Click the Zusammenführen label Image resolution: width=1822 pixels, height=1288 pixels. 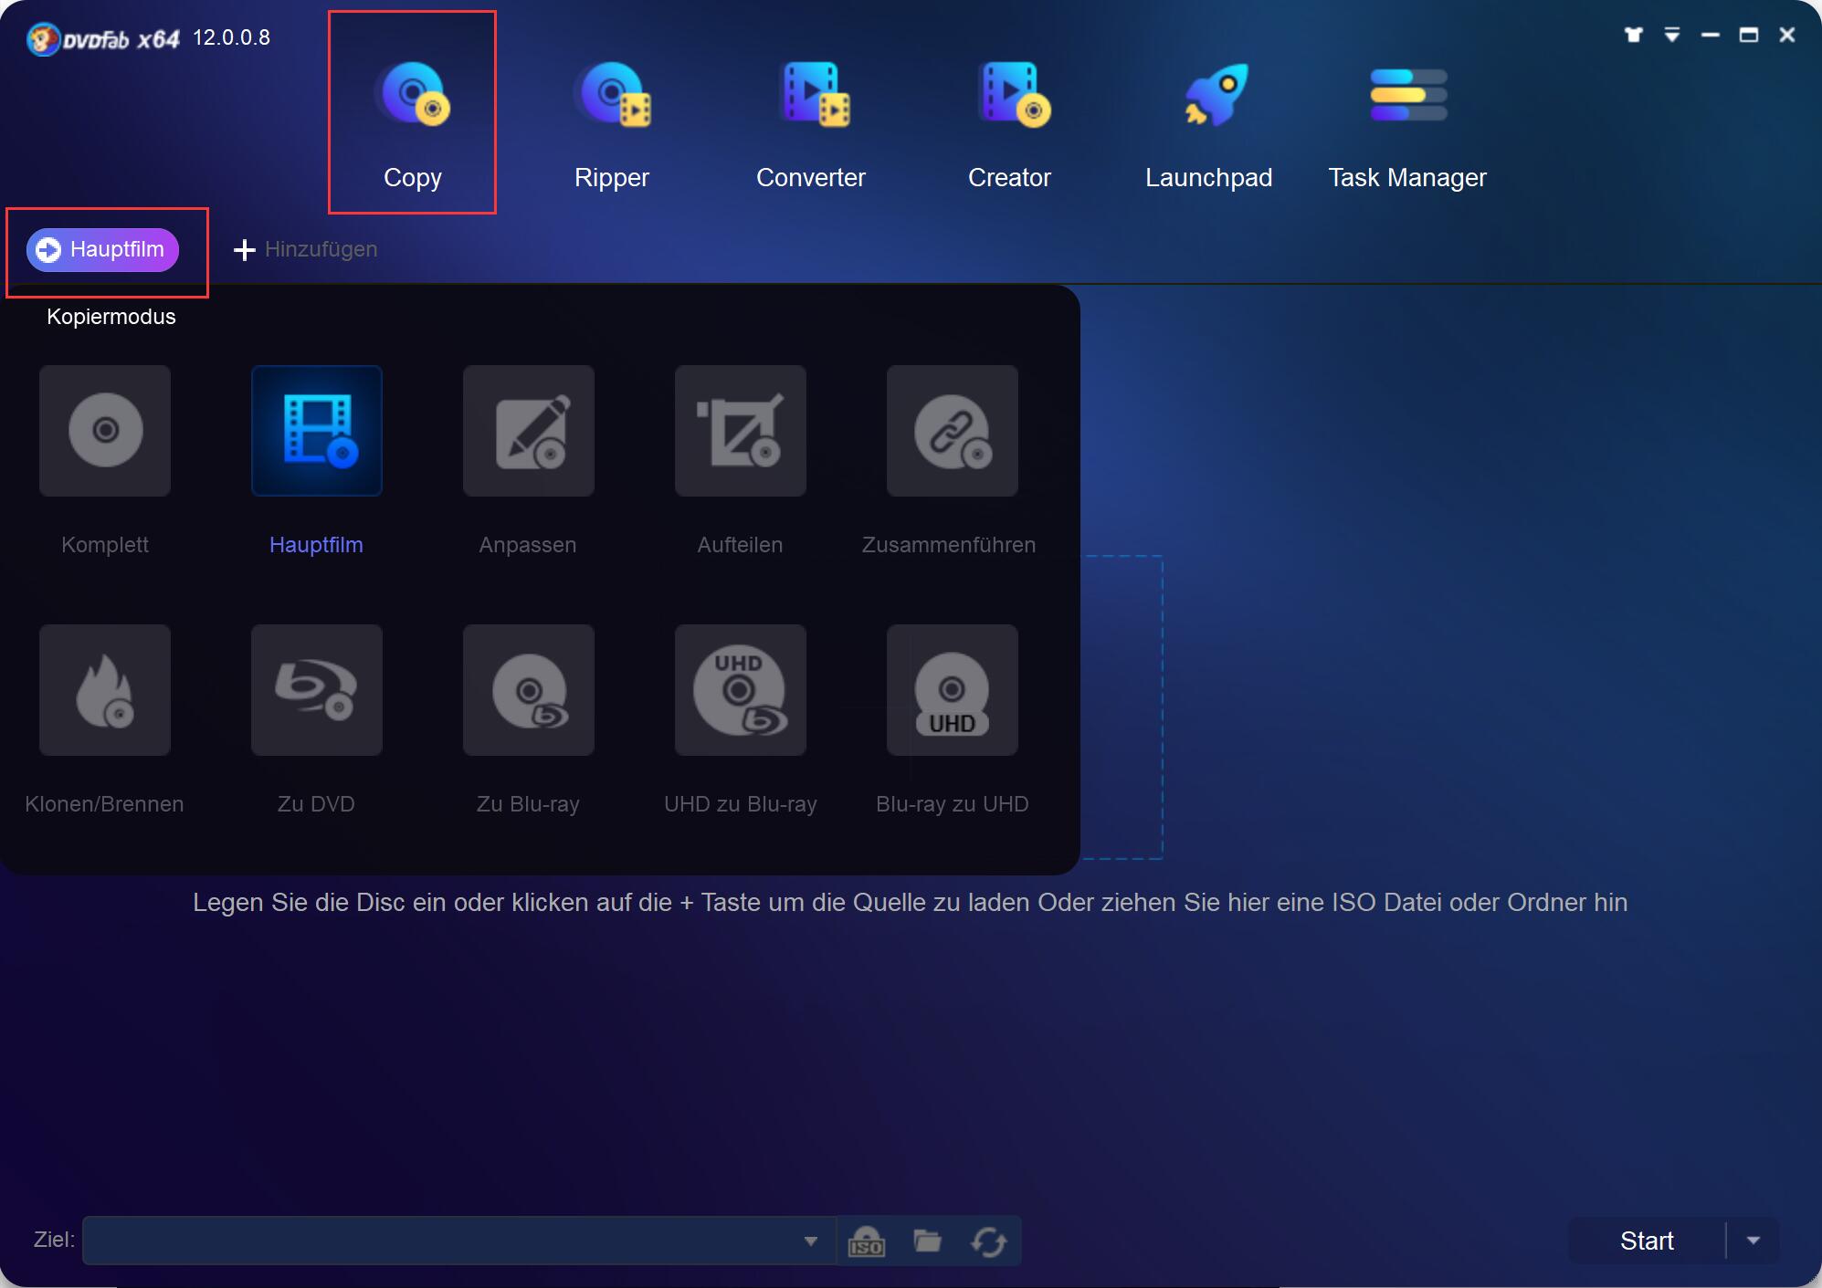click(x=949, y=545)
